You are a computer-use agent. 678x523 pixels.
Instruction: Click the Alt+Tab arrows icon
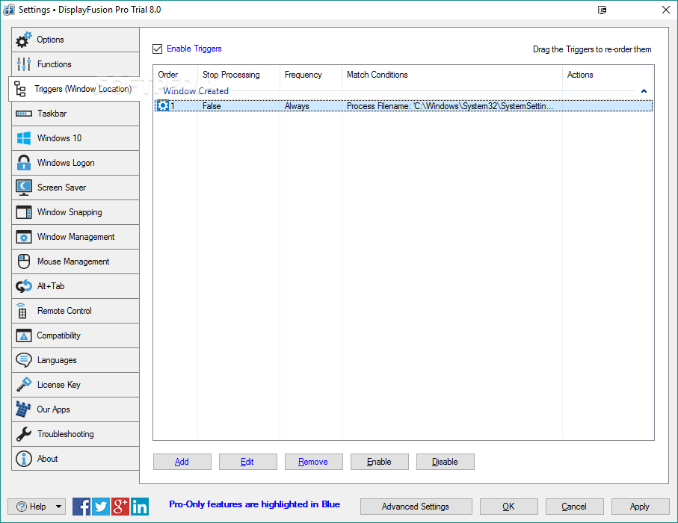point(23,286)
